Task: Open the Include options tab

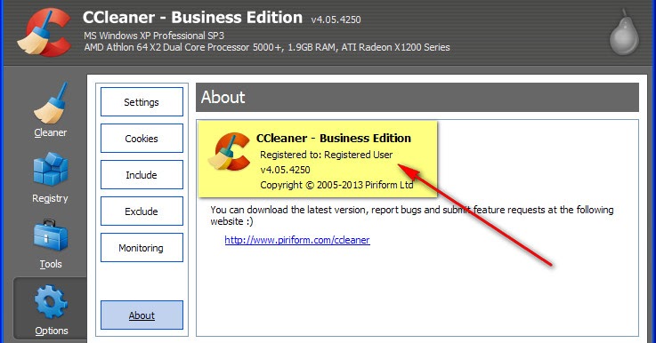Action: (x=142, y=175)
